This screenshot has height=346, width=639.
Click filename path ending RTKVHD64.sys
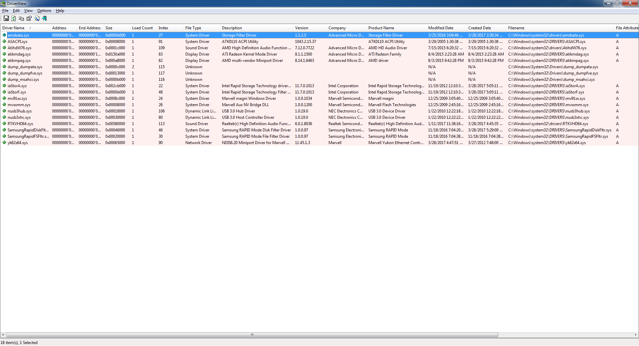click(x=548, y=124)
